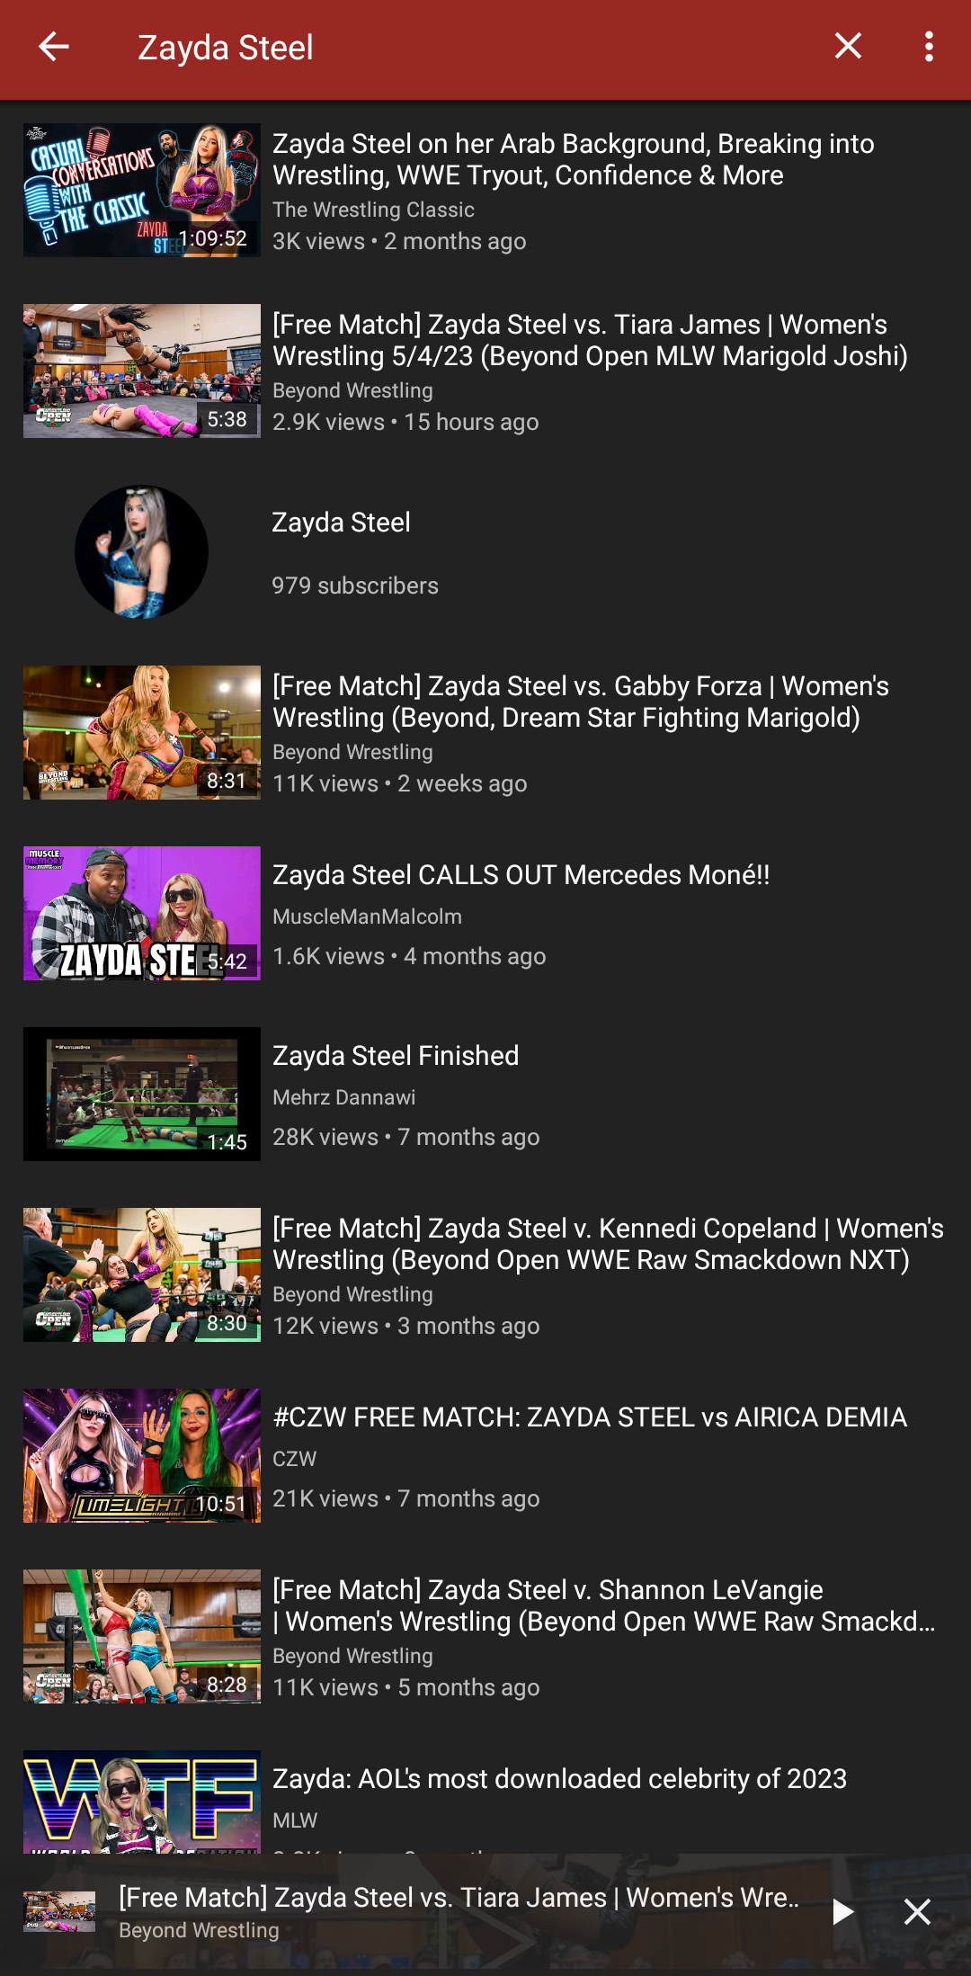
Task: Open Zayda Steel channel with 979 subscribers
Action: 485,551
